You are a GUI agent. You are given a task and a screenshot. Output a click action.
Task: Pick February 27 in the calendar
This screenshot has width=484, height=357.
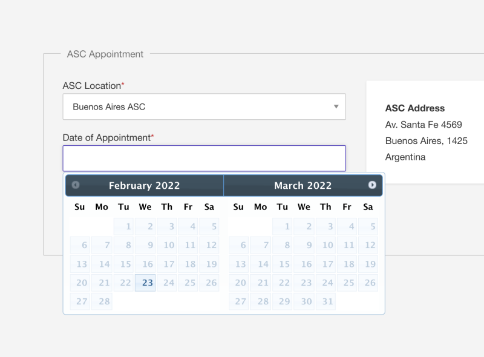point(80,301)
